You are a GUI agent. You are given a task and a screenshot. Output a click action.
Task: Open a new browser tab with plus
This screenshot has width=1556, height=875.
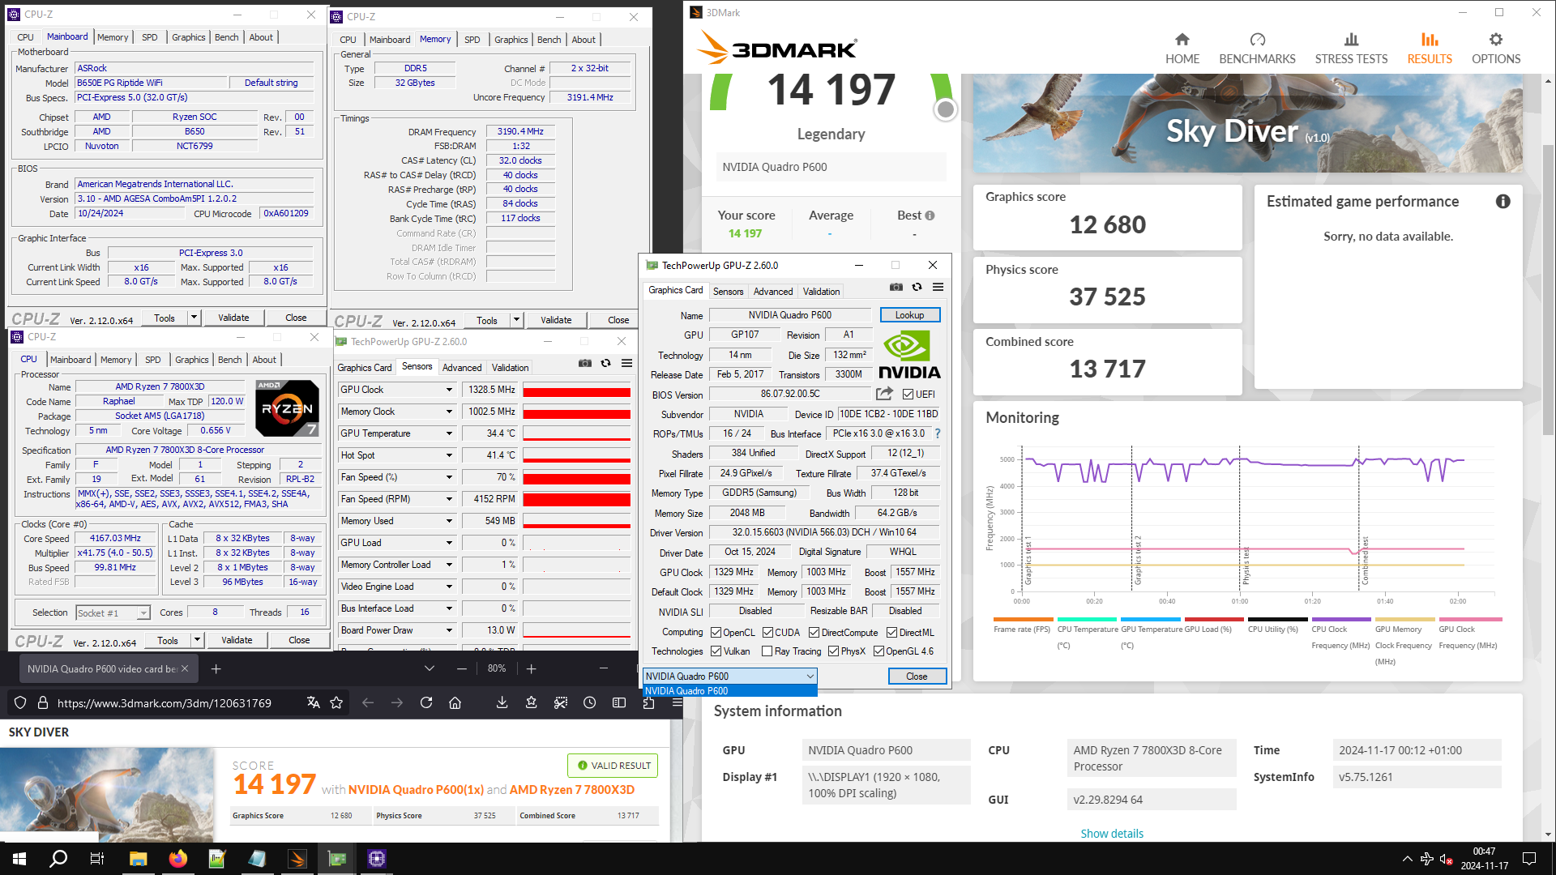(x=216, y=669)
